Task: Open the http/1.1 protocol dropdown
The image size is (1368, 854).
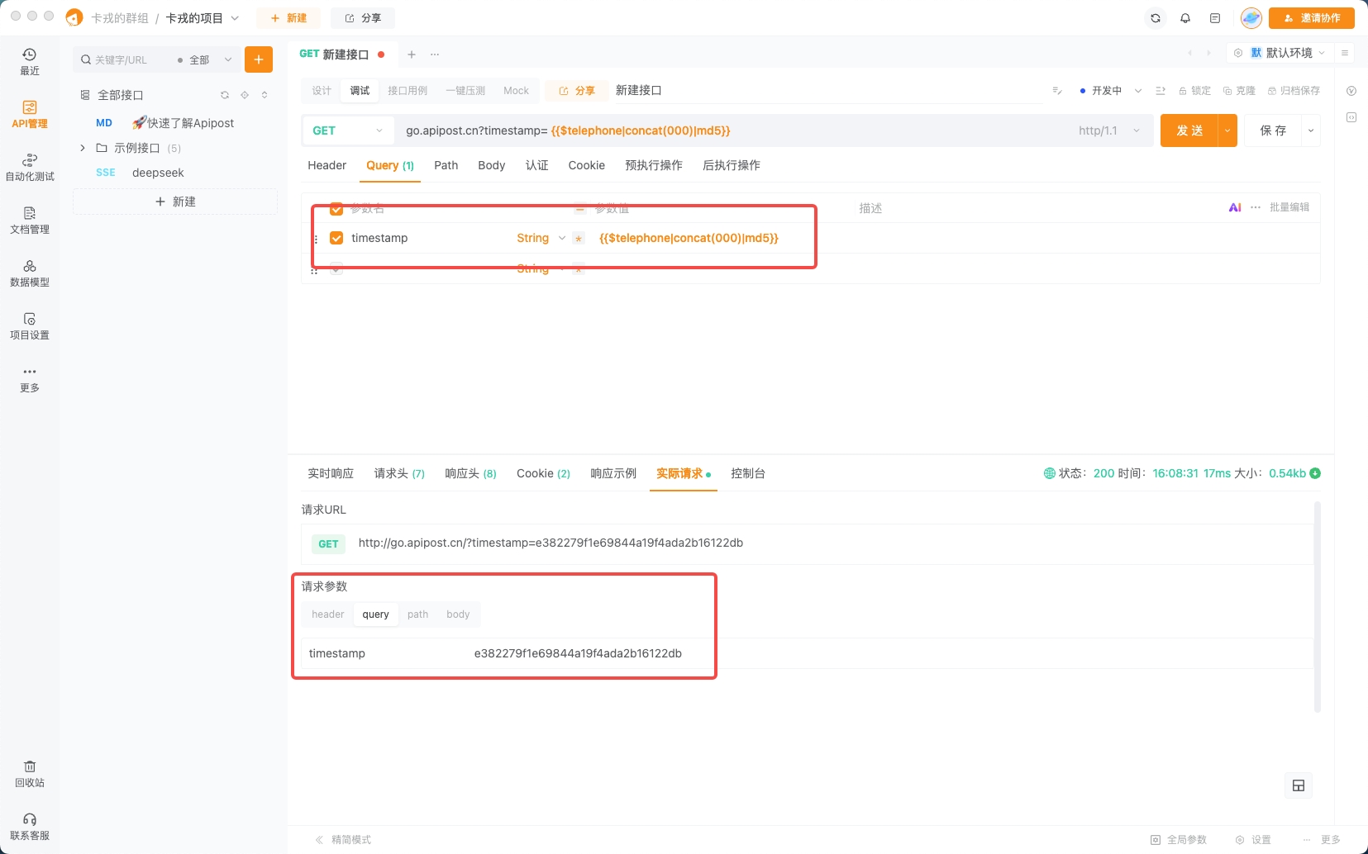Action: [1109, 130]
